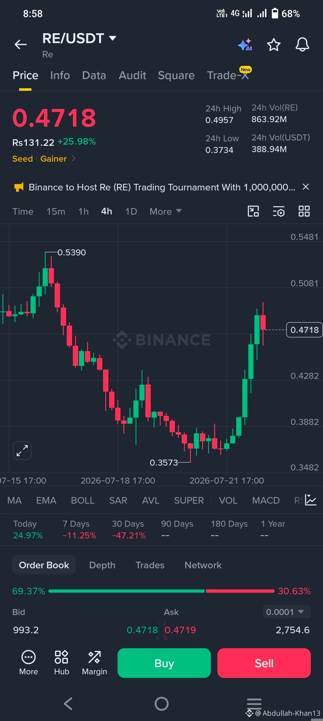Set a price alert using the bell icon
Screen dimensions: 323x721
(302, 45)
